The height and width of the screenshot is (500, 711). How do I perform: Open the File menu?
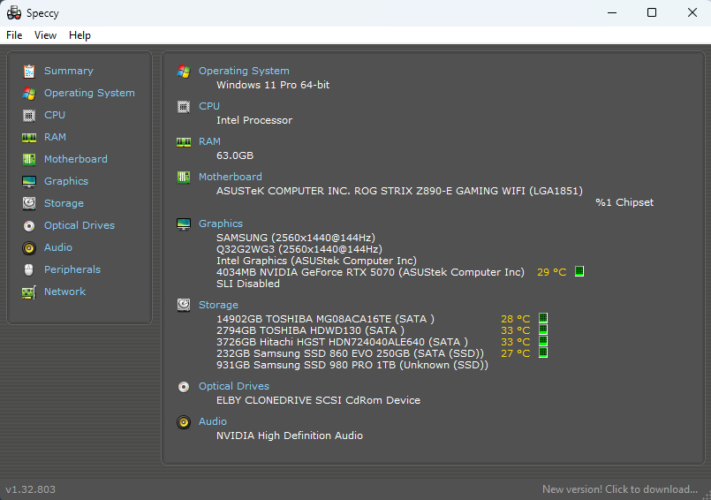[x=14, y=35]
